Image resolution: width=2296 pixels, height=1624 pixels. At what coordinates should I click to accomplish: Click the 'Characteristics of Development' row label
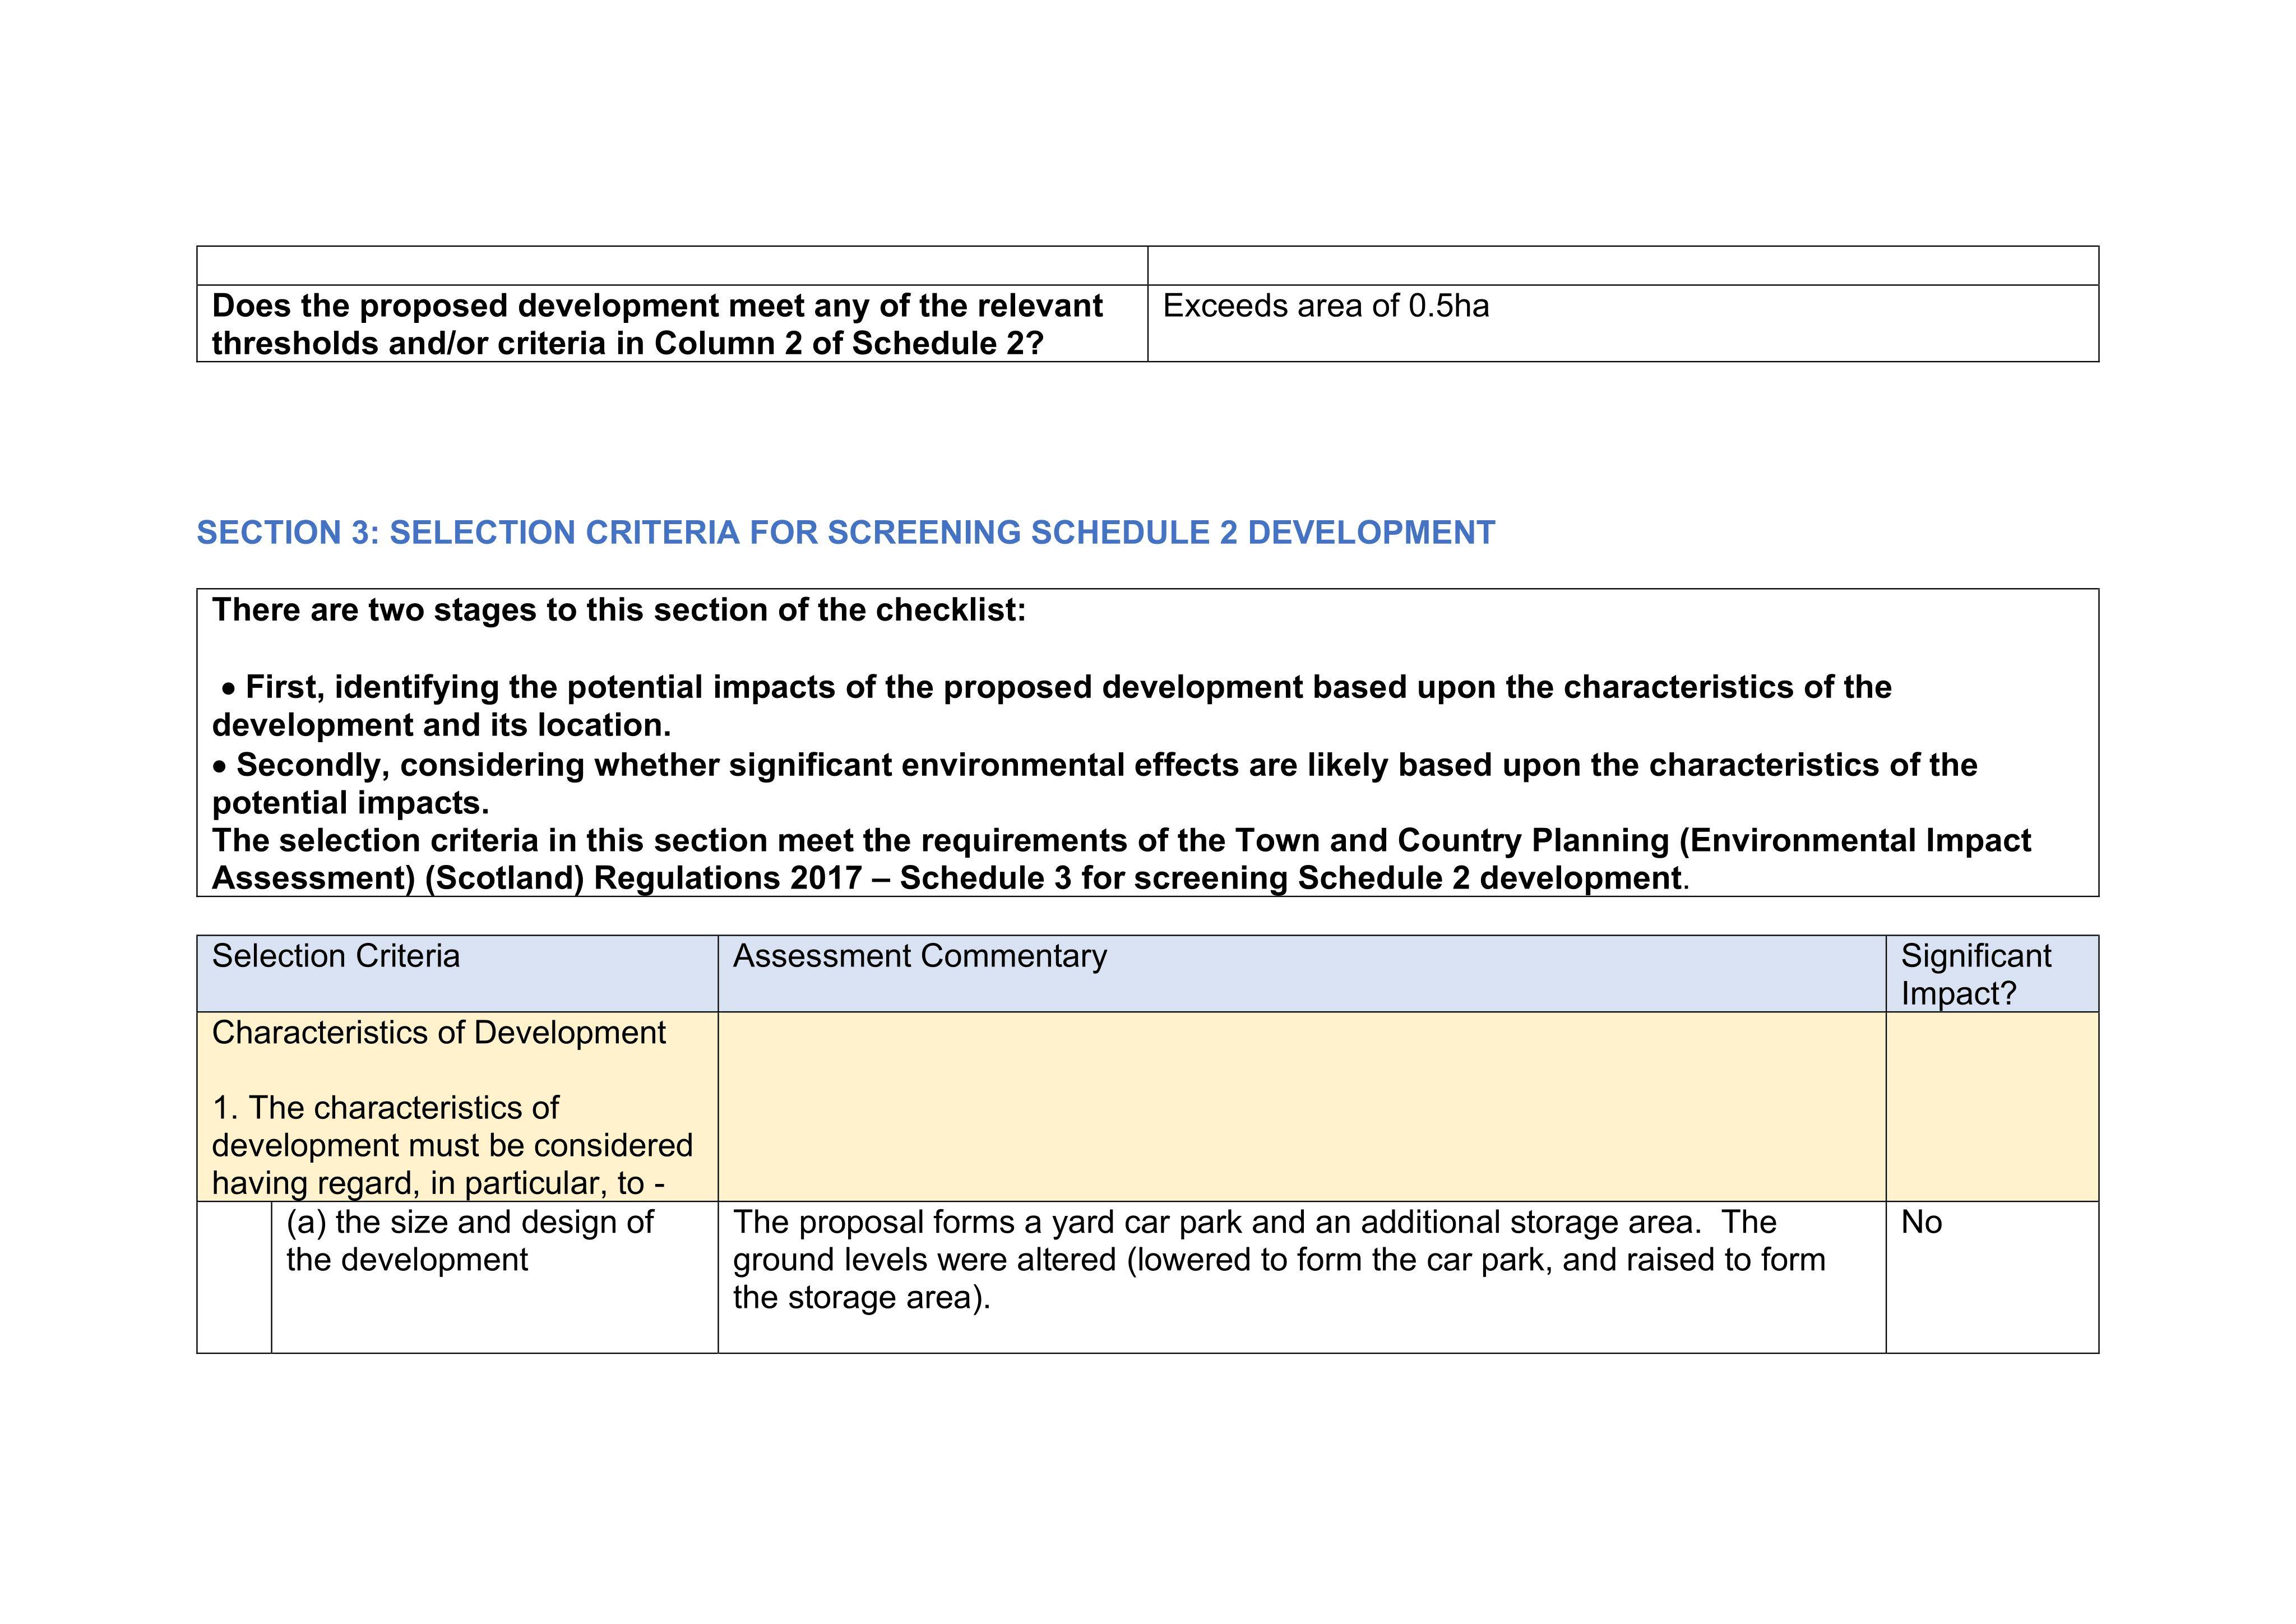(x=438, y=1032)
